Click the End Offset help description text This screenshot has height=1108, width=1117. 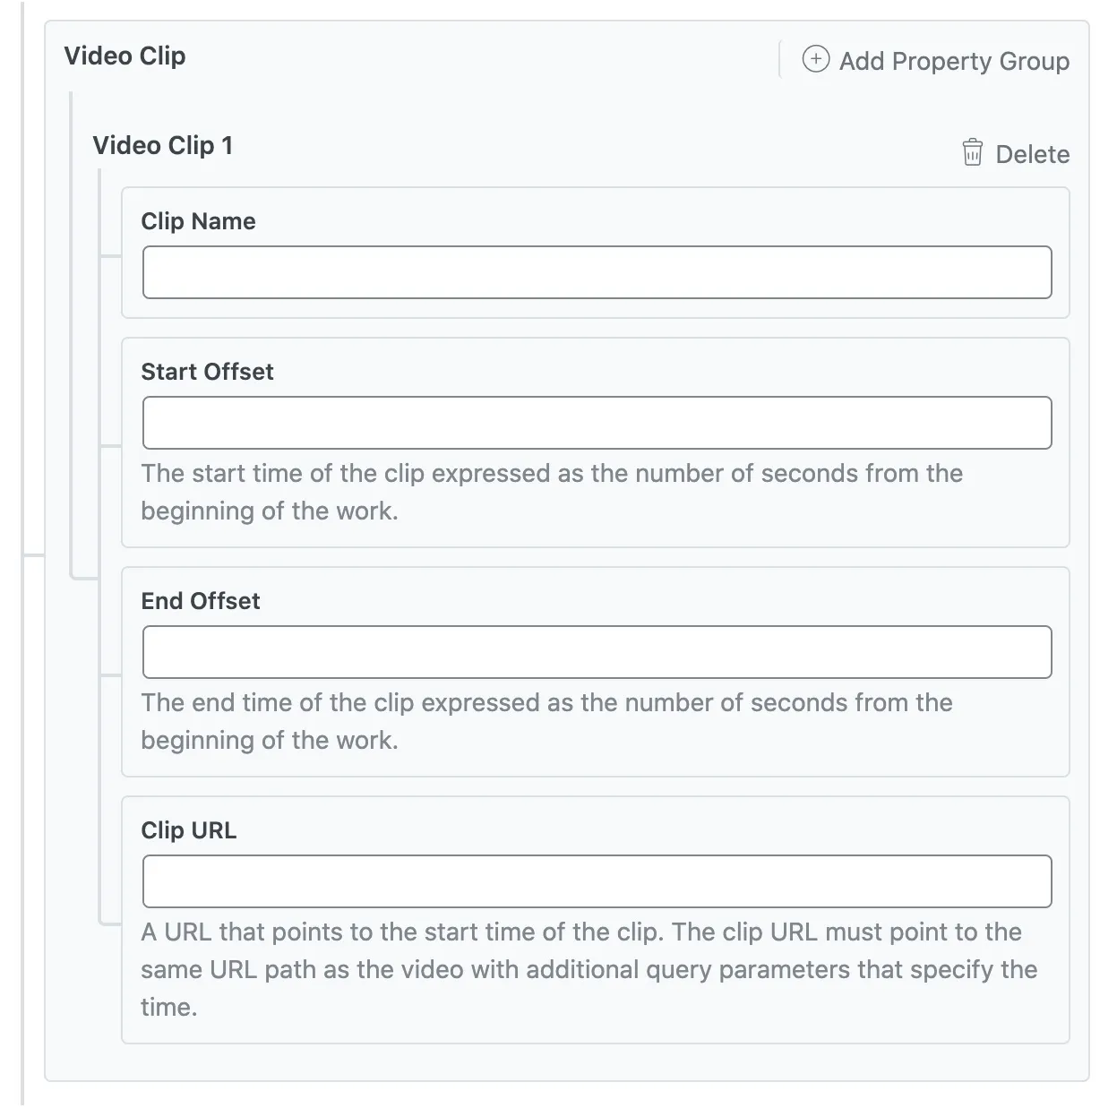tap(546, 721)
